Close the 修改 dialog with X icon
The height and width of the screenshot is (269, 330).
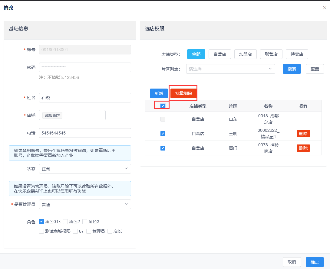tap(325, 8)
